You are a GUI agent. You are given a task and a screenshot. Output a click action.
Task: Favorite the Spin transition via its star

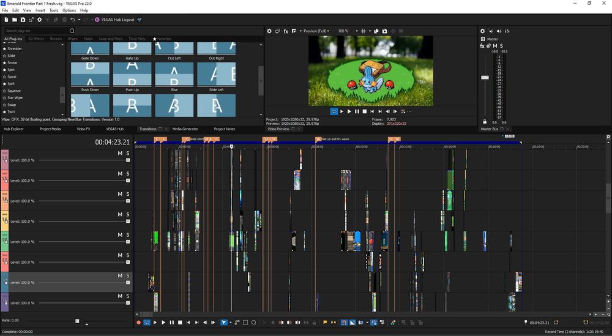point(4,70)
